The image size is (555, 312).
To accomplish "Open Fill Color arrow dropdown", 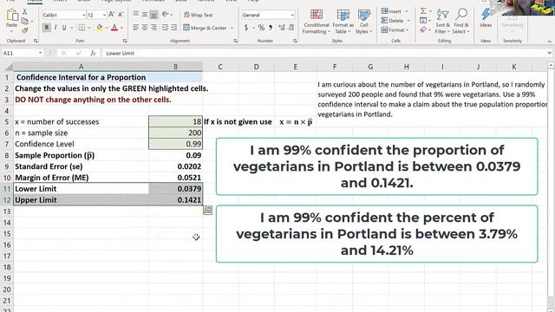I will pyautogui.click(x=107, y=28).
